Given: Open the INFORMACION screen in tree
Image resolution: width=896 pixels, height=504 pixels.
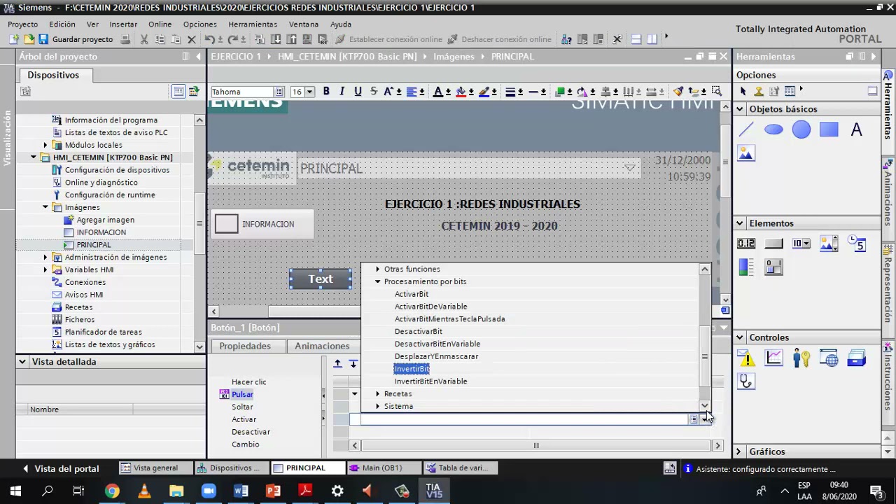Looking at the screenshot, I should (101, 232).
